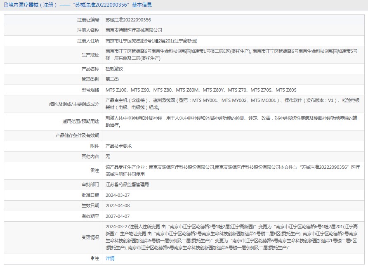The height and width of the screenshot is (267, 368).
Task: Click the 江苏省药品监督管理局 value
Action: point(127,184)
